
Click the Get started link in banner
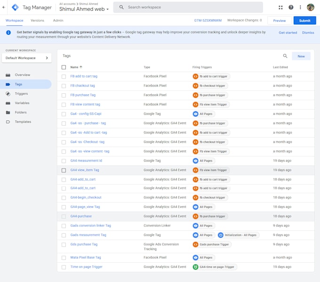[x=288, y=32]
